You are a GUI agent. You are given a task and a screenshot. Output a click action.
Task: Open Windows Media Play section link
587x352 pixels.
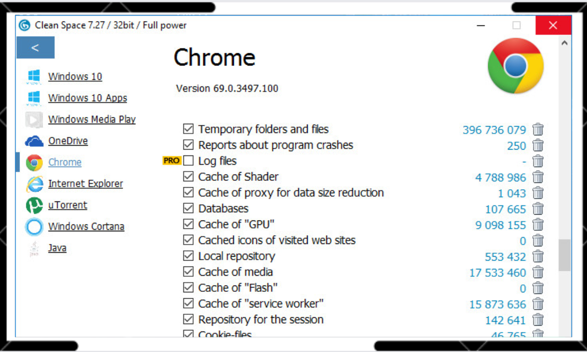[x=91, y=120]
